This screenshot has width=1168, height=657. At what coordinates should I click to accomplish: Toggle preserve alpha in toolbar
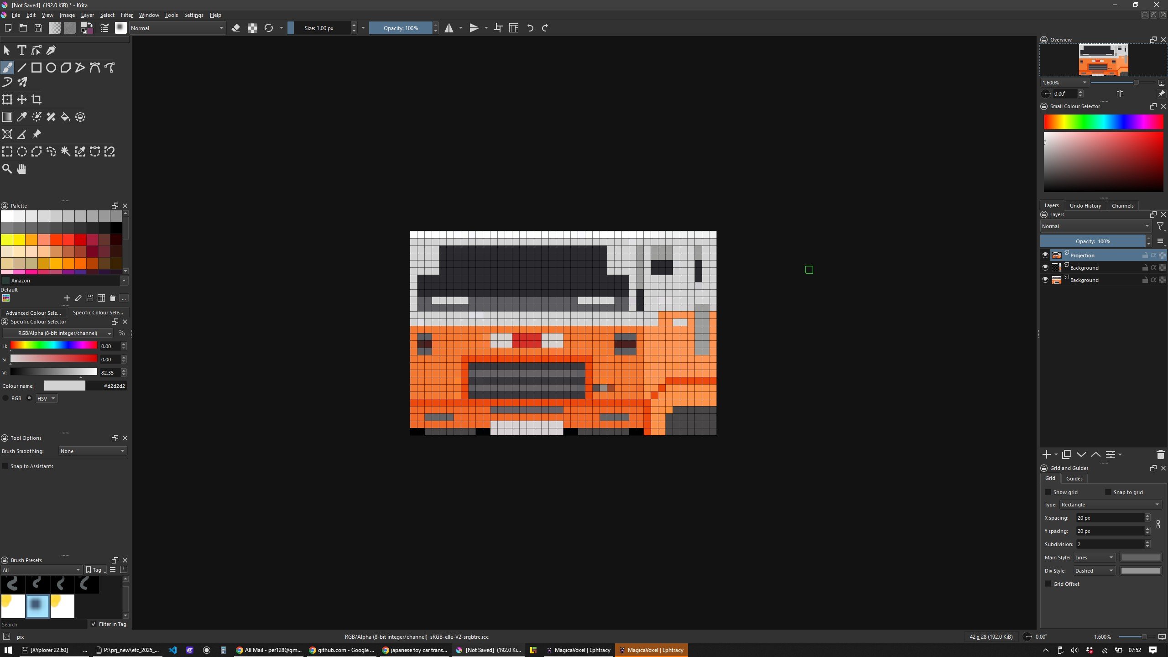coord(252,28)
